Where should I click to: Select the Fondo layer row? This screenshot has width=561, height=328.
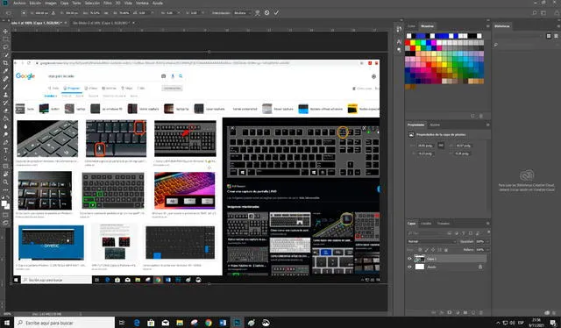coord(447,267)
